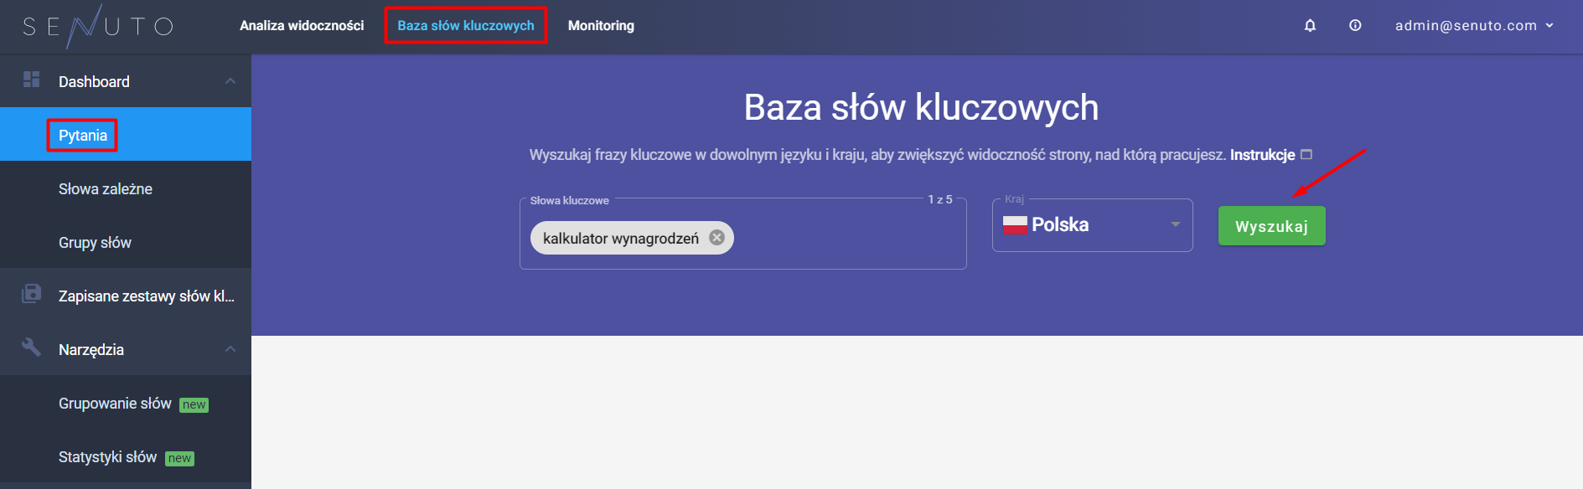This screenshot has width=1583, height=489.
Task: Open Statystyki słów tool
Action: click(x=126, y=457)
